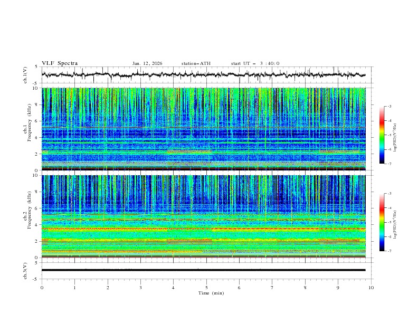Click the "7" tick on the time axis
Screen dimensions: 418x323
272,288
